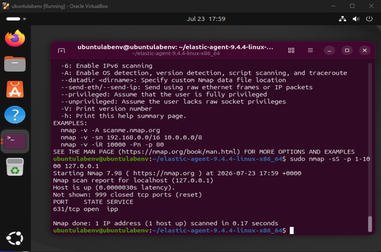The width and height of the screenshot is (381, 252).
Task: Show applications with the Ubuntu logo
Action: (15, 238)
